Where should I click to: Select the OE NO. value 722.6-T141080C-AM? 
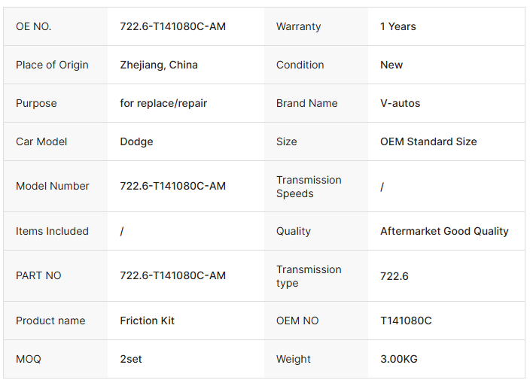point(172,26)
